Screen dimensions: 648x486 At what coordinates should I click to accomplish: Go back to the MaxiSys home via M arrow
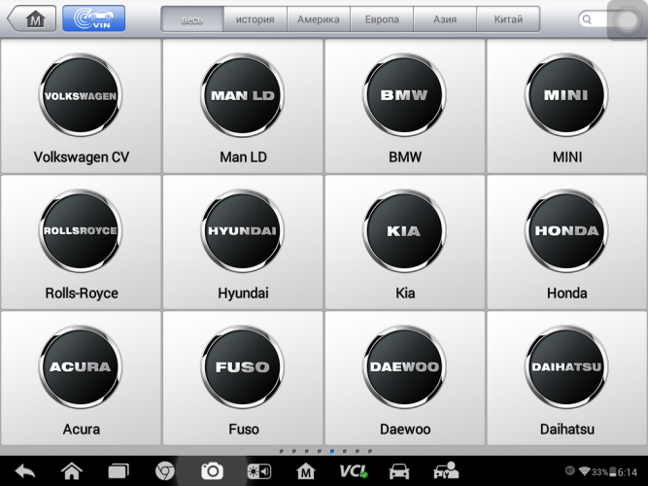click(31, 18)
